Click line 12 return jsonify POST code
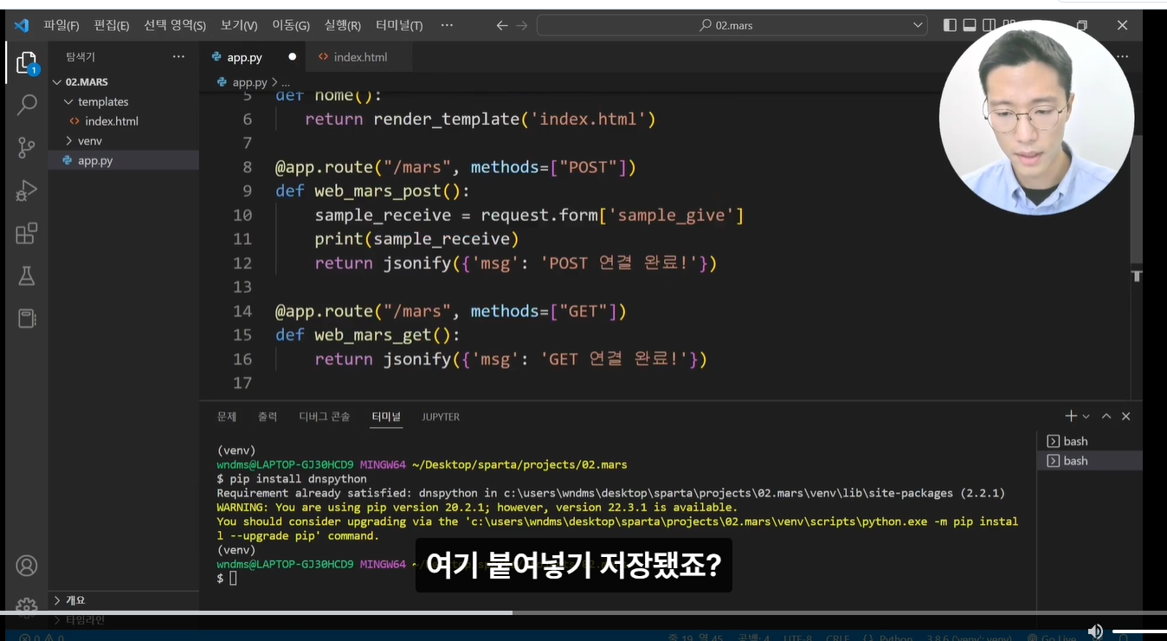 point(516,262)
